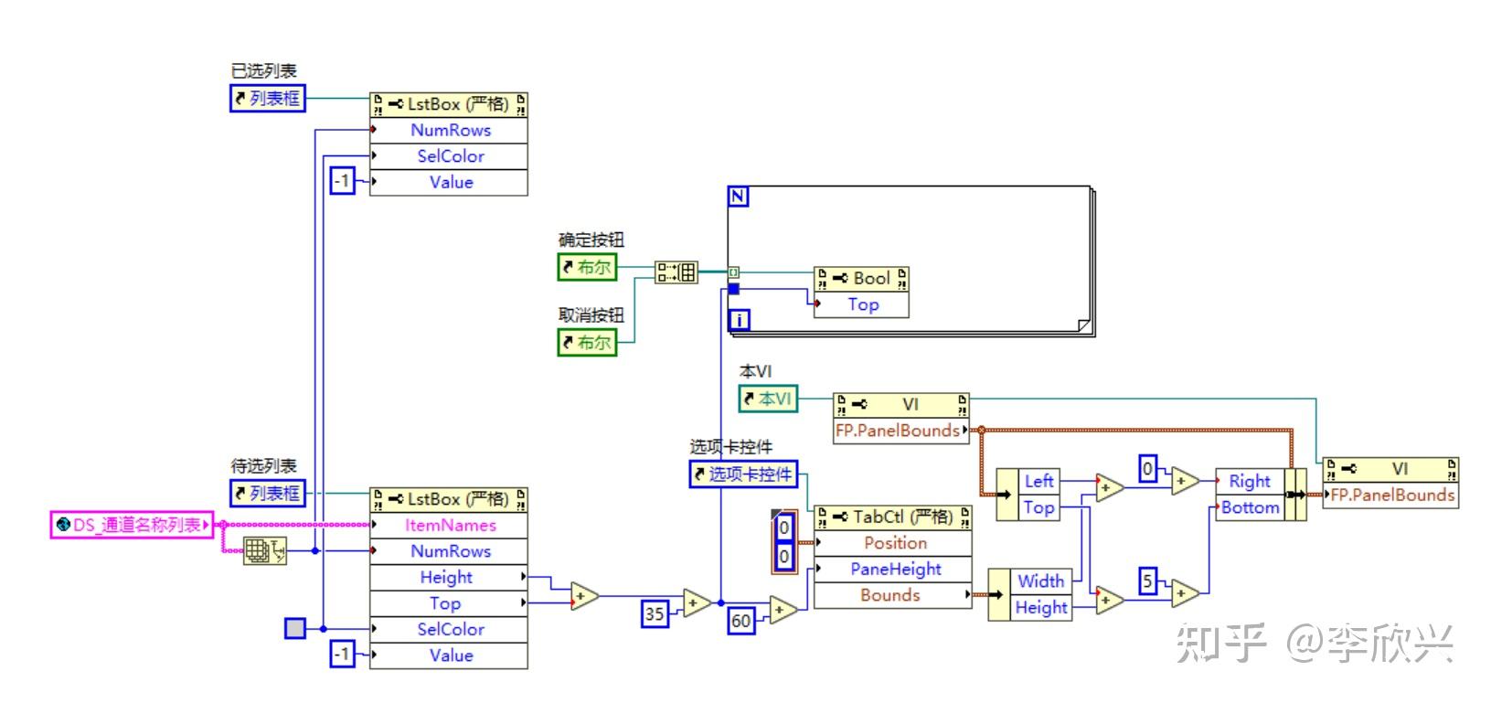Click the Build Array node beside 确定按钮
The image size is (1491, 703).
click(676, 272)
